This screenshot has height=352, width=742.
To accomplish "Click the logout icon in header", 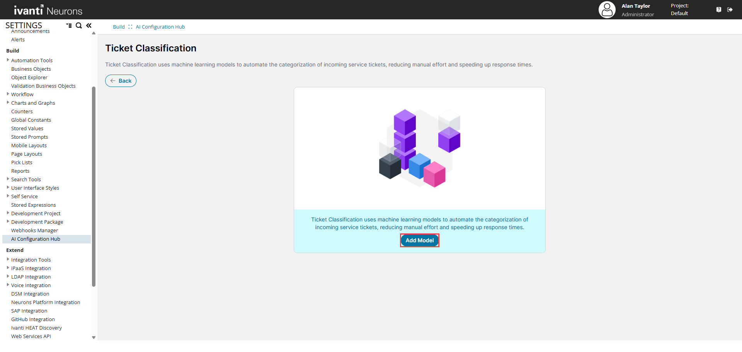I will pyautogui.click(x=730, y=10).
